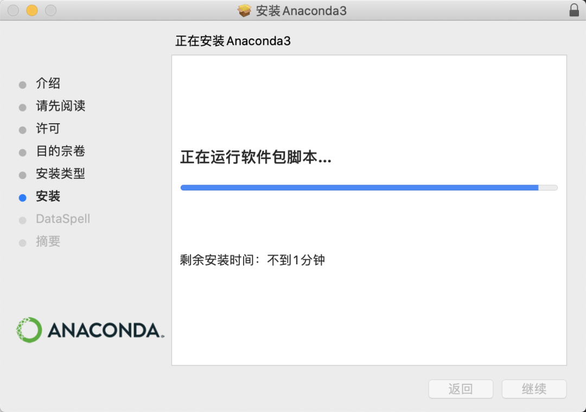This screenshot has height=412, width=586.
Task: Select the DataSpell step in sidebar
Action: [x=63, y=219]
